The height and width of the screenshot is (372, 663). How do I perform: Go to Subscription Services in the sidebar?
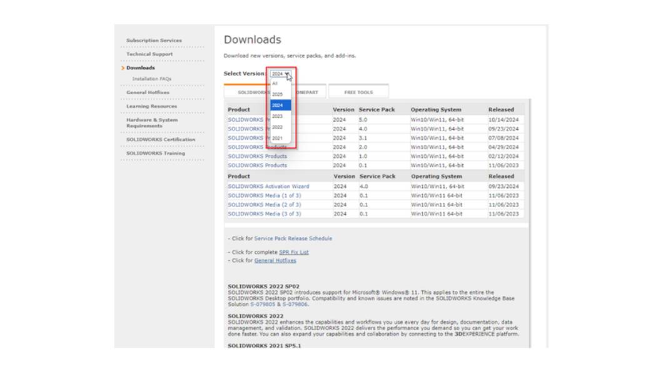154,41
